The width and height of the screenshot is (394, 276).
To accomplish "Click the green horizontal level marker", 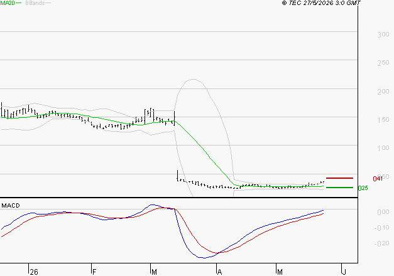I will pyautogui.click(x=339, y=188).
